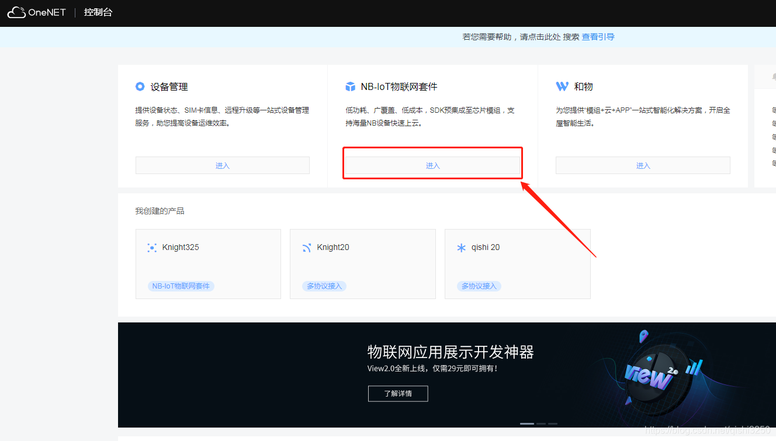Enter the 设备管理 service

pos(223,165)
